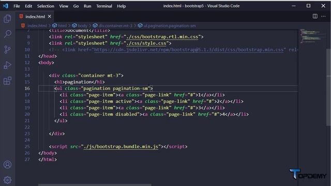The image size is (331, 186).
Task: Close the index.html tab
Action: pyautogui.click(x=50, y=16)
